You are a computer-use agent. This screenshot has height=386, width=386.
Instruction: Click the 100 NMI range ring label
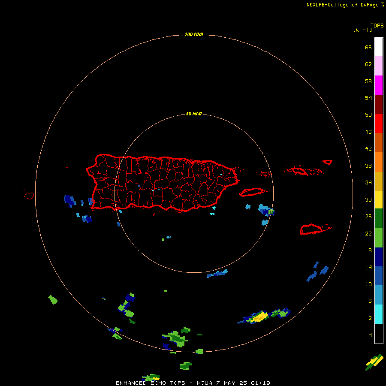(x=194, y=34)
